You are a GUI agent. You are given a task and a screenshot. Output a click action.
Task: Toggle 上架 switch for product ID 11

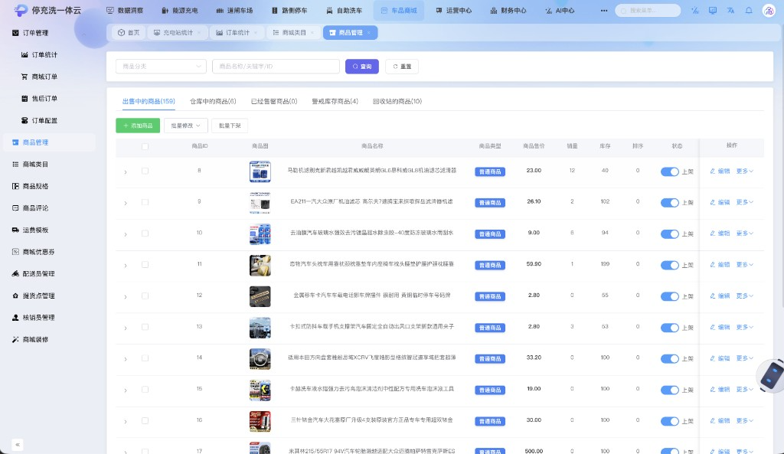[669, 265]
